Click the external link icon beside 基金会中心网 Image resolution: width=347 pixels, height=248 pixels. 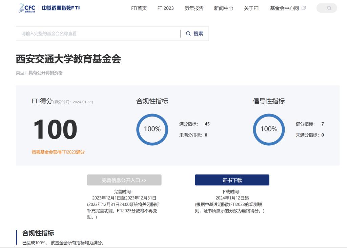(304, 8)
